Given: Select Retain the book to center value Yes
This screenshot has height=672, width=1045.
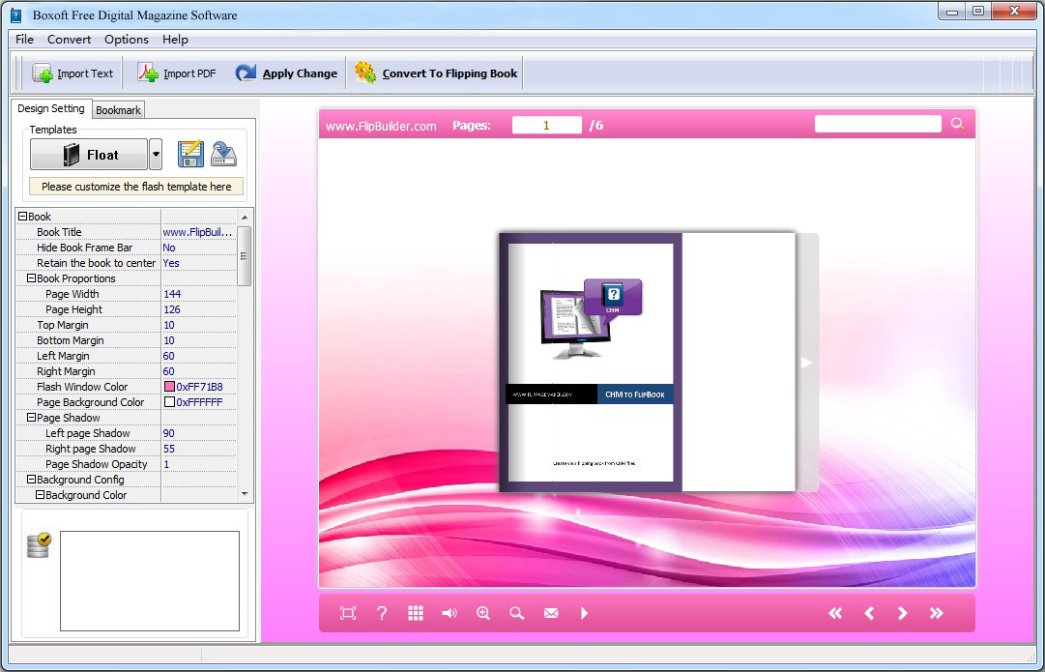Looking at the screenshot, I should [x=198, y=263].
